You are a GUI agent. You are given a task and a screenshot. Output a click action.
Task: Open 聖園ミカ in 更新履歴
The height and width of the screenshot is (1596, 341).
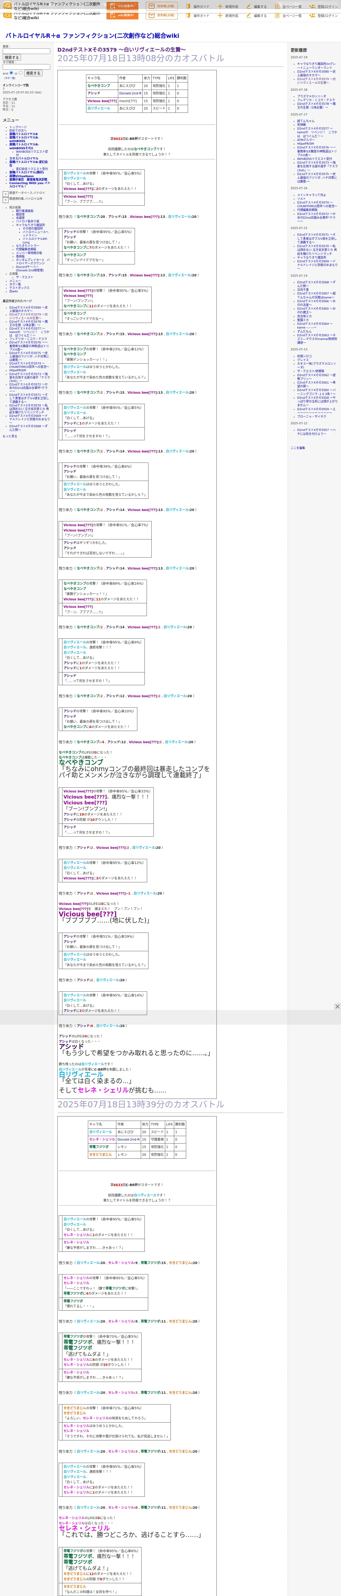[x=303, y=320]
